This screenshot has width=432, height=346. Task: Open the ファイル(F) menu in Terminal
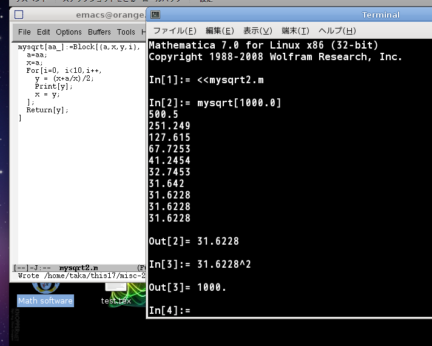point(175,30)
